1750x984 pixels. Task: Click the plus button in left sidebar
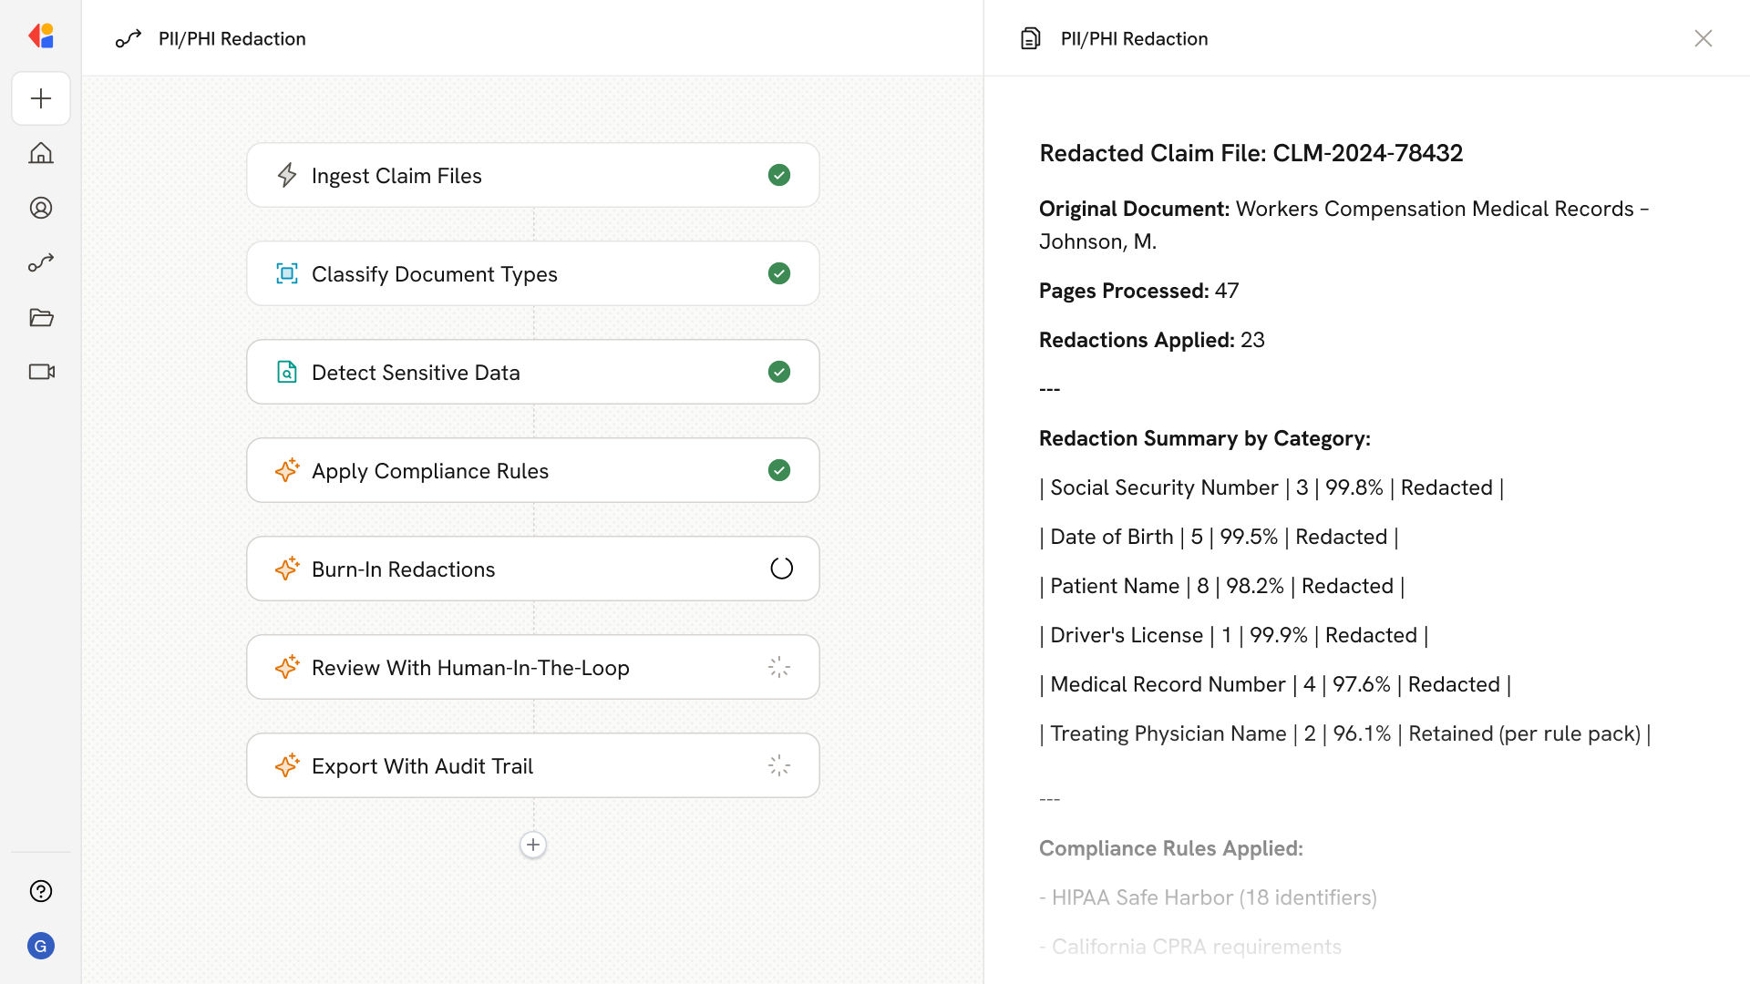tap(41, 98)
